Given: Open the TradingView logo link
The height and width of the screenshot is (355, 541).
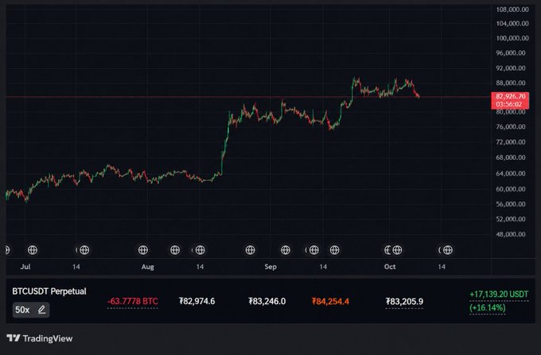Looking at the screenshot, I should pyautogui.click(x=40, y=338).
